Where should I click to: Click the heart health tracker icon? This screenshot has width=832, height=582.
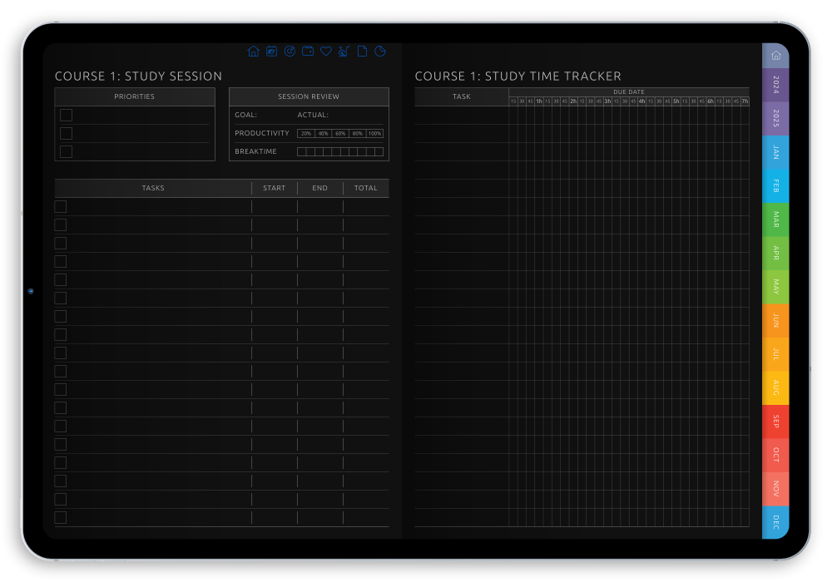324,51
